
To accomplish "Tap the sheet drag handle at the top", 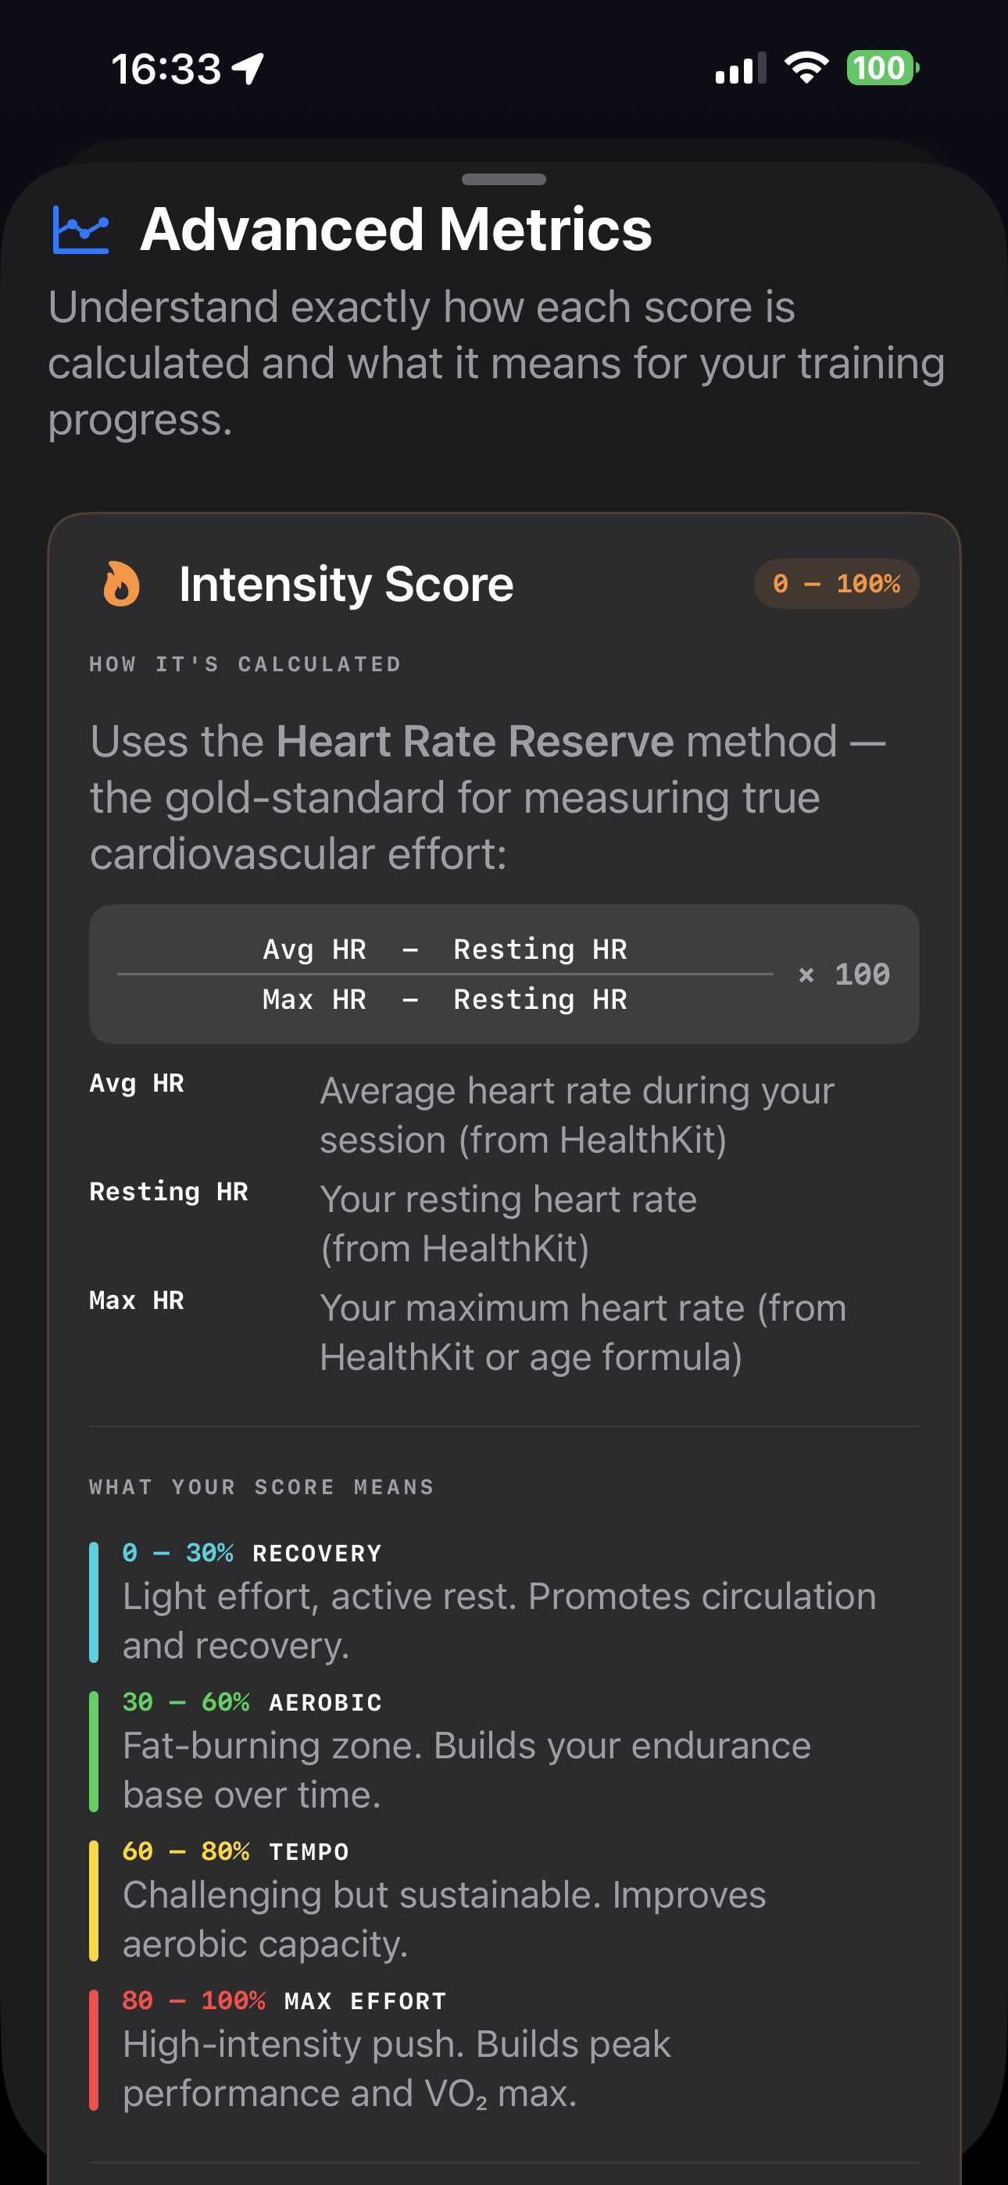I will [504, 179].
